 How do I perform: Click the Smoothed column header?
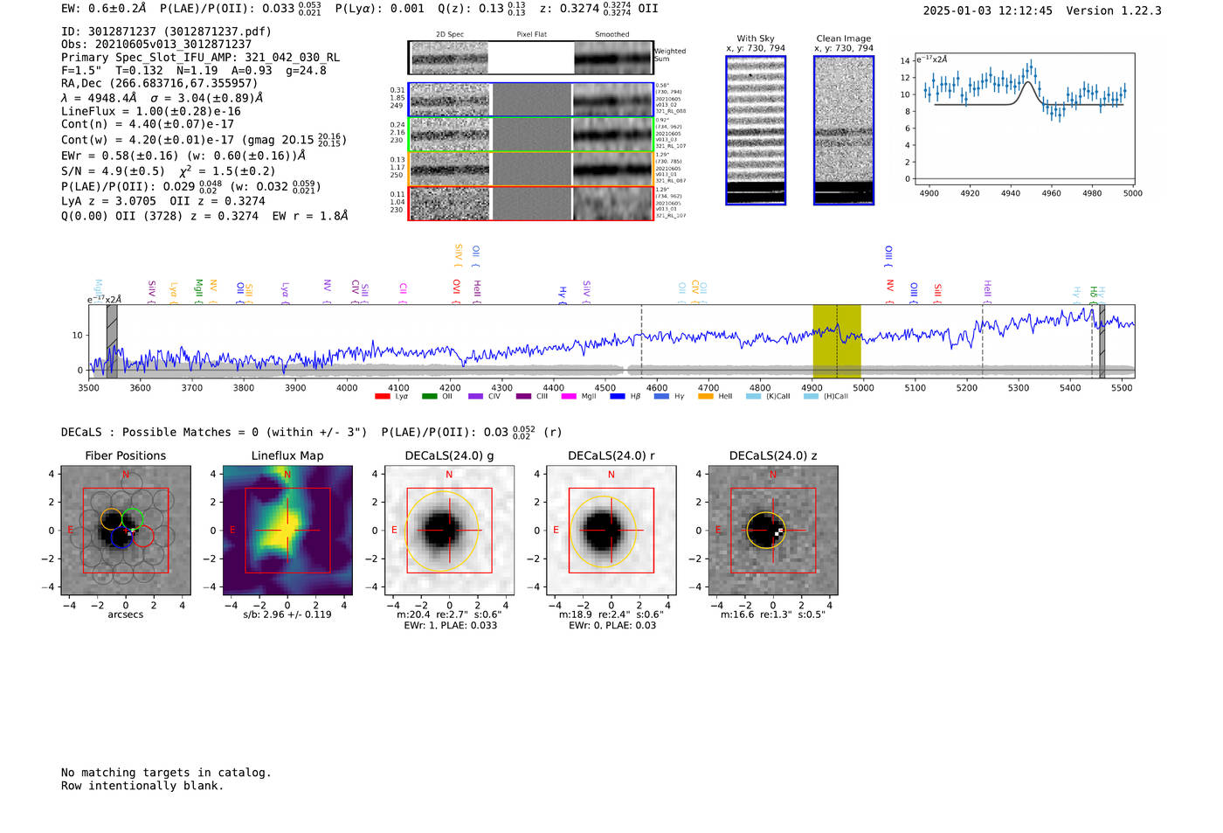click(x=612, y=35)
